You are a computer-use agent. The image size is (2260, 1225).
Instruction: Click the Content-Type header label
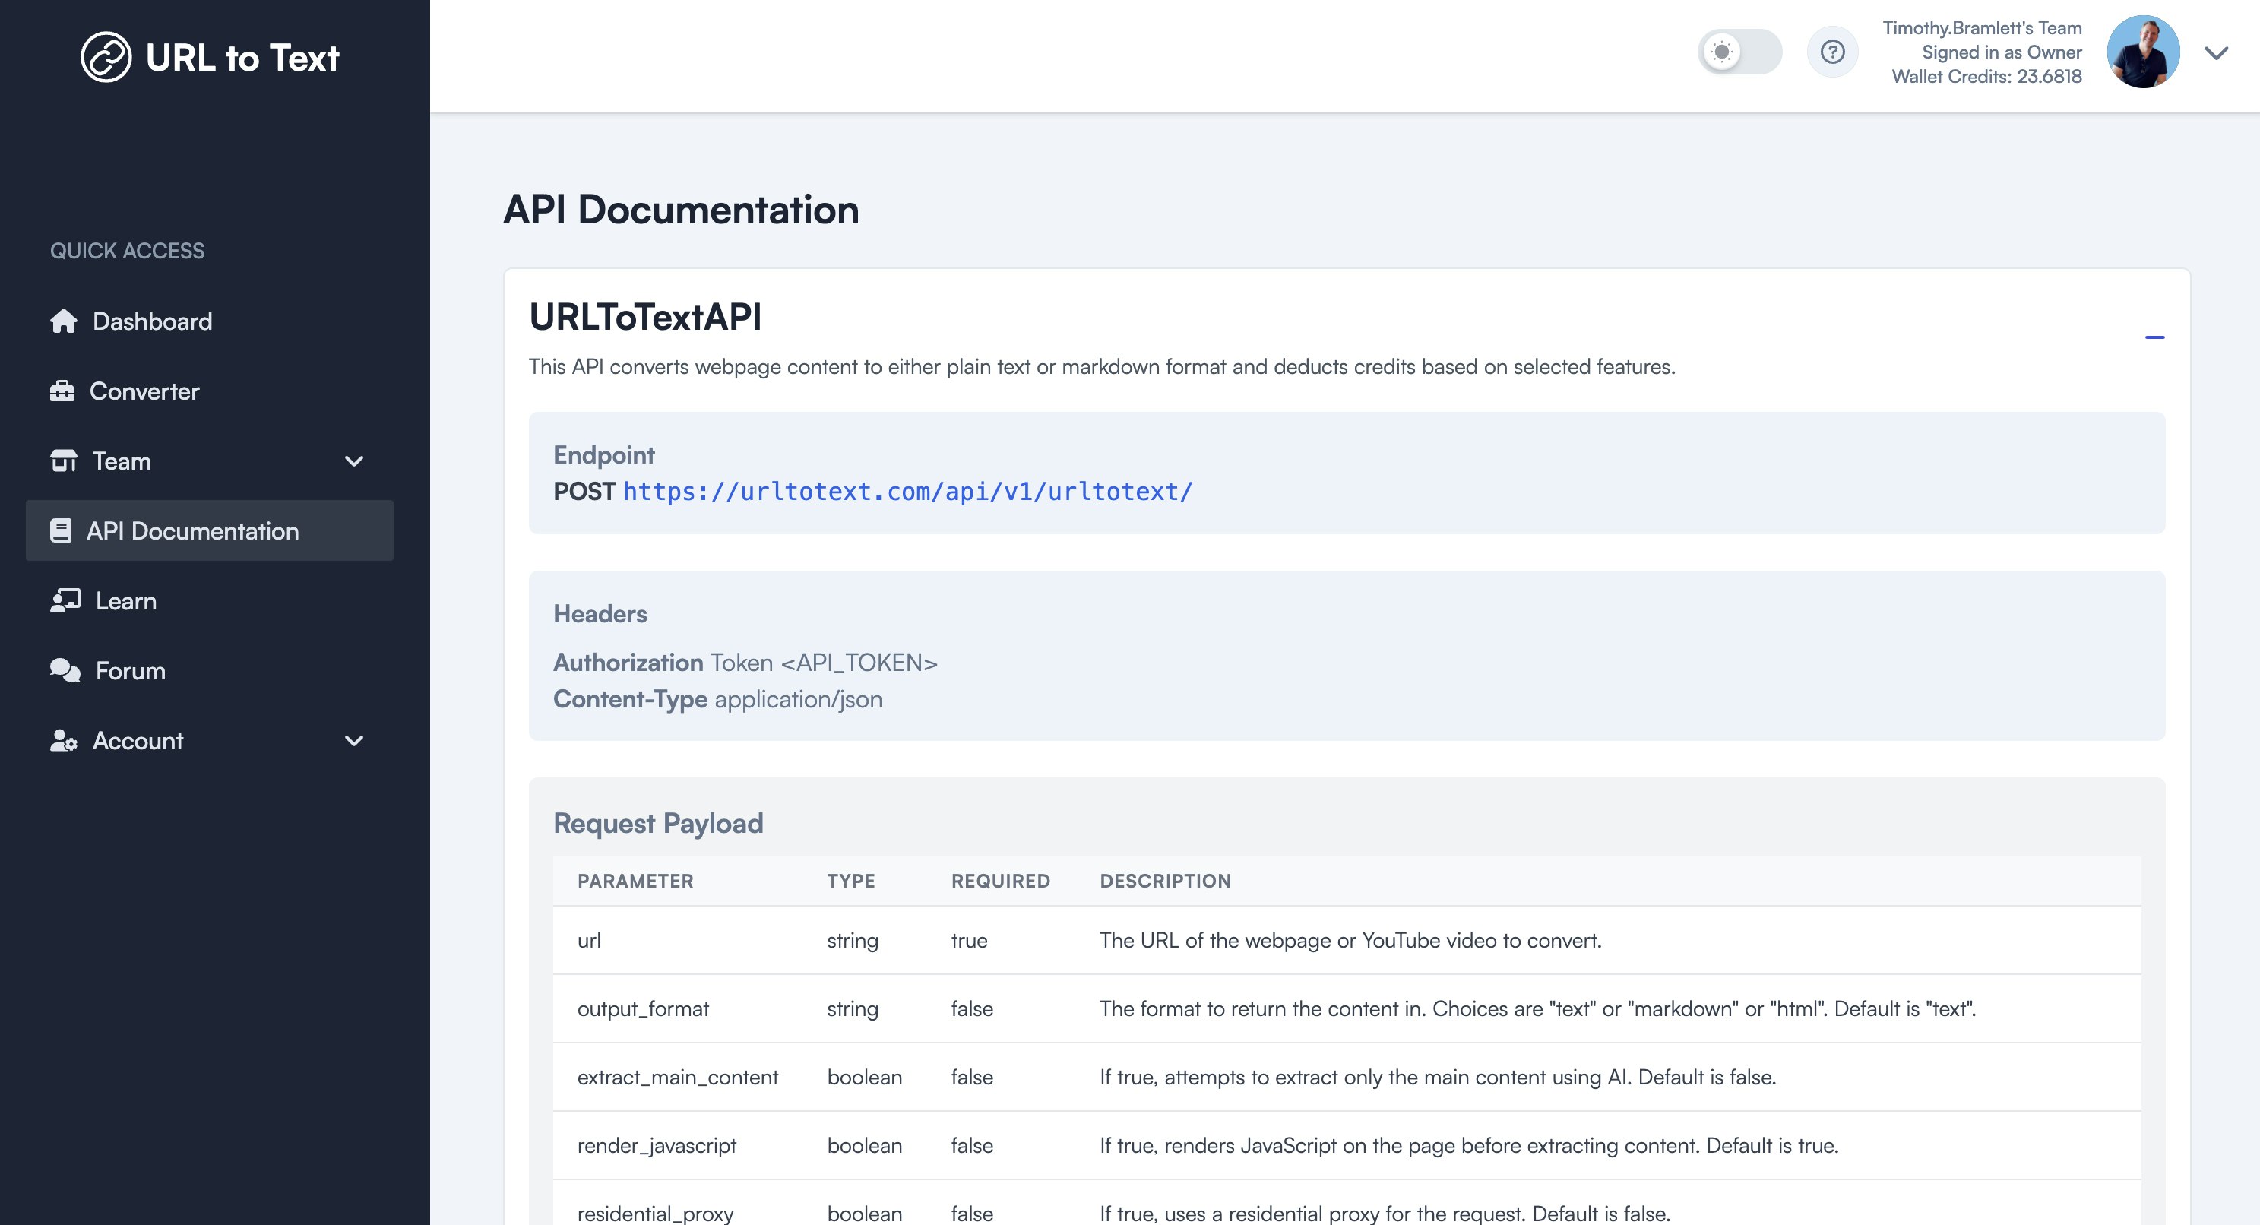click(x=630, y=699)
